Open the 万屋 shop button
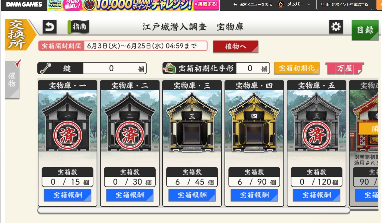382x223 pixels. (x=345, y=68)
